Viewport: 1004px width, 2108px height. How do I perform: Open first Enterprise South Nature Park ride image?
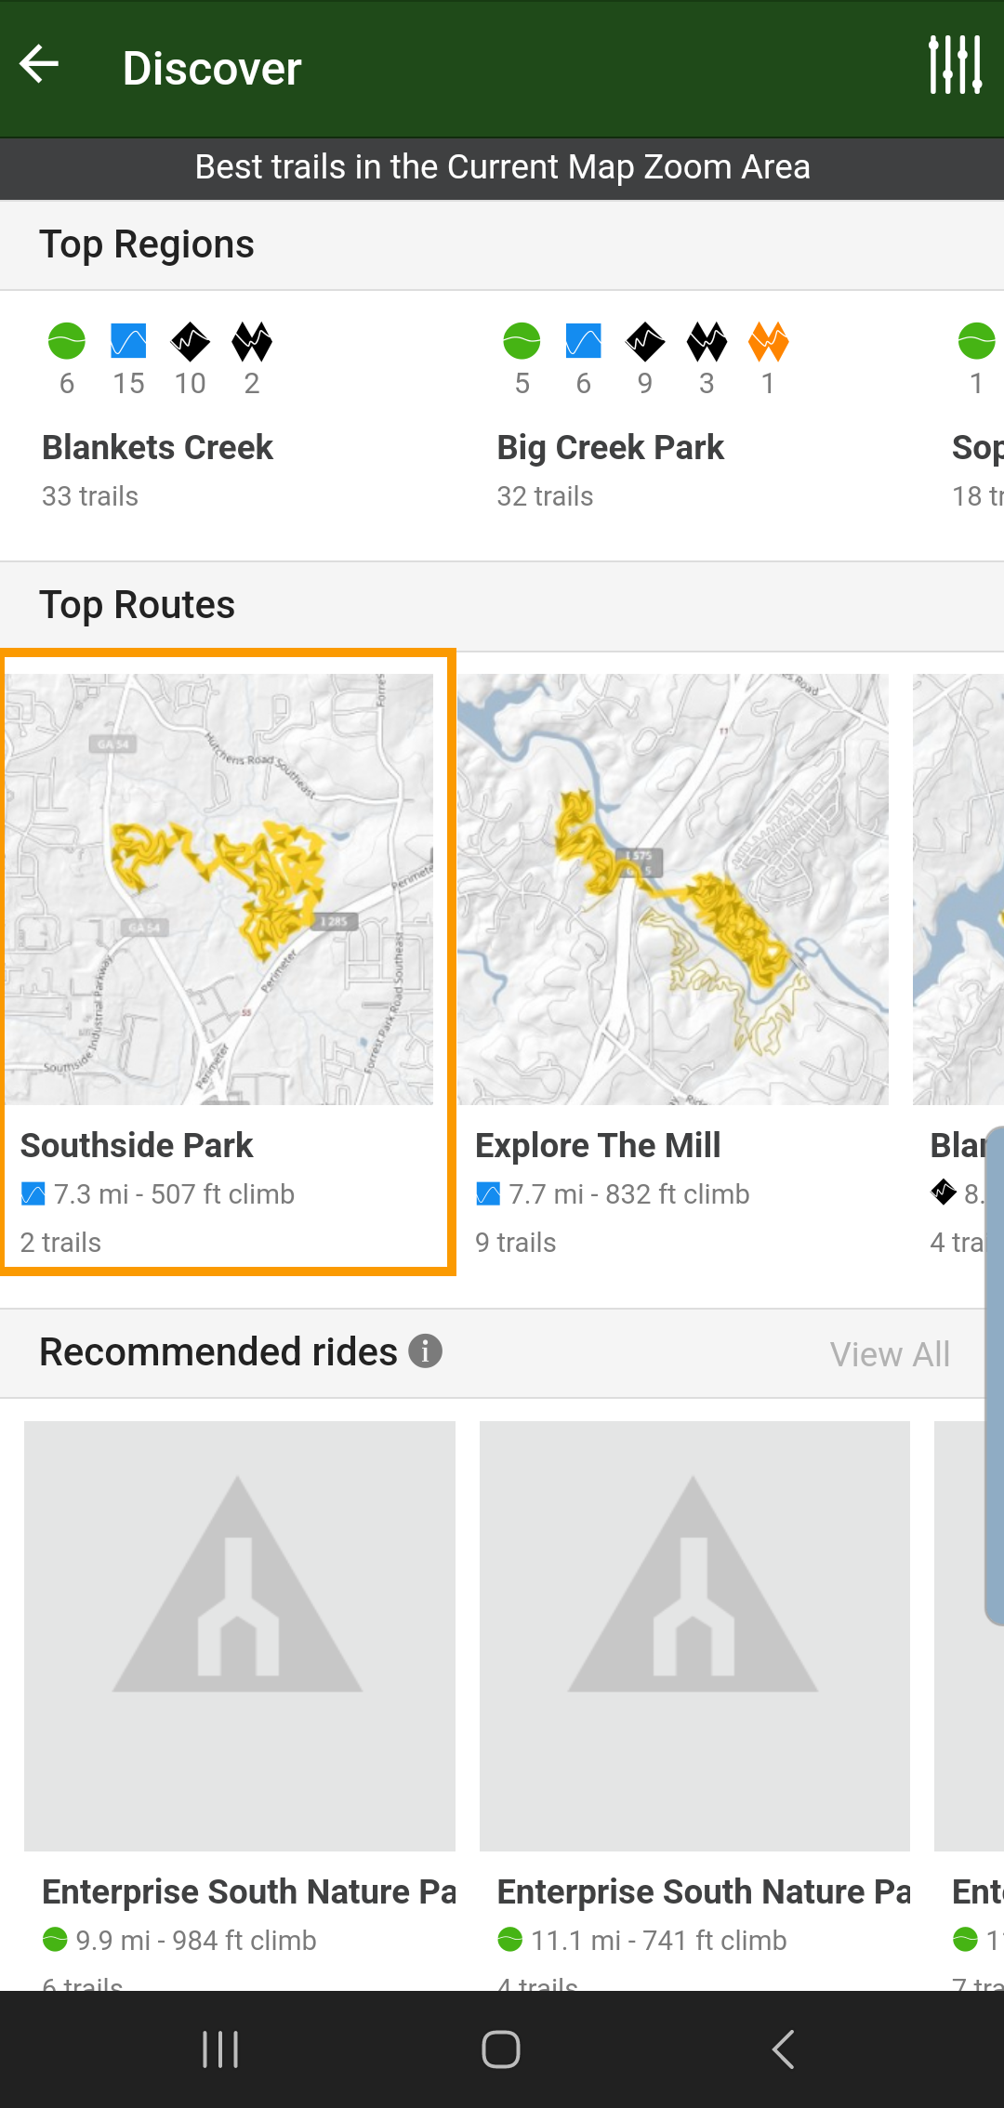tap(240, 1636)
